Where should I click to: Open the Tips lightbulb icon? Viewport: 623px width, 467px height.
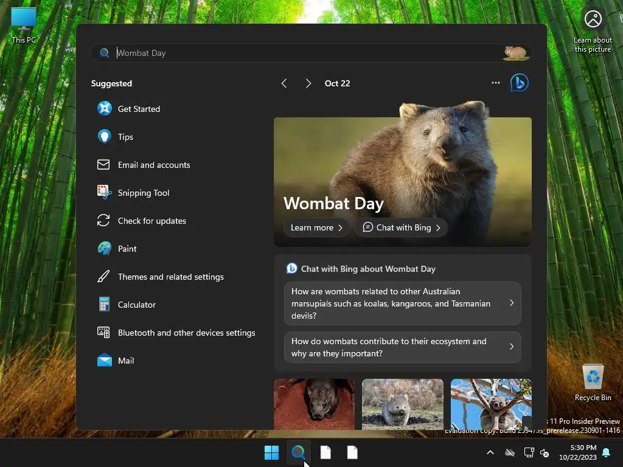(x=105, y=136)
